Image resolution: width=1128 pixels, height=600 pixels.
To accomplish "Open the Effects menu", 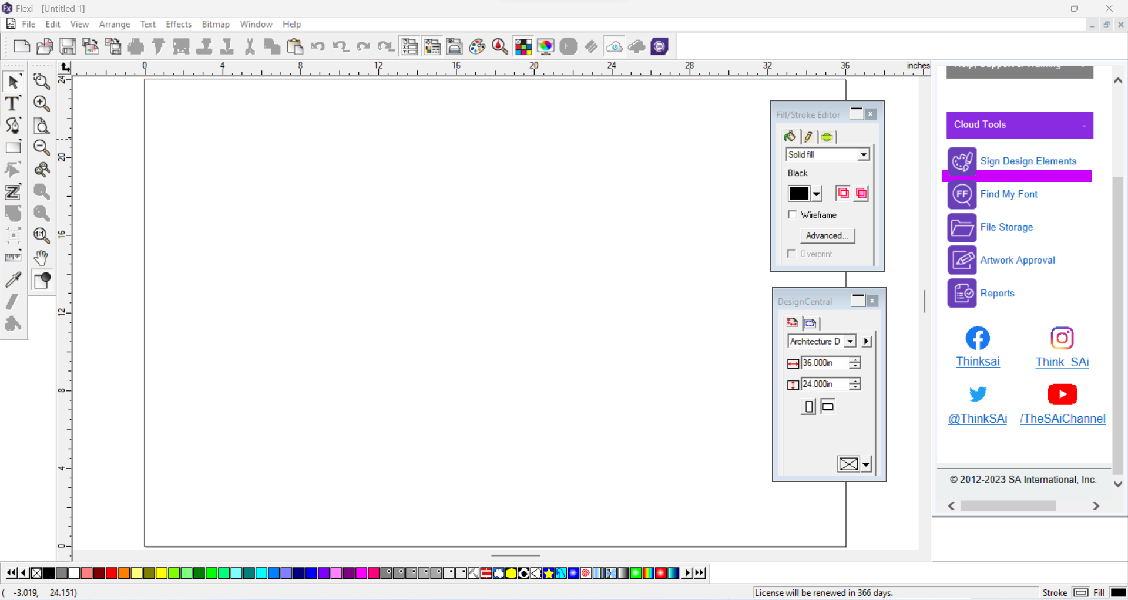I will tap(178, 24).
